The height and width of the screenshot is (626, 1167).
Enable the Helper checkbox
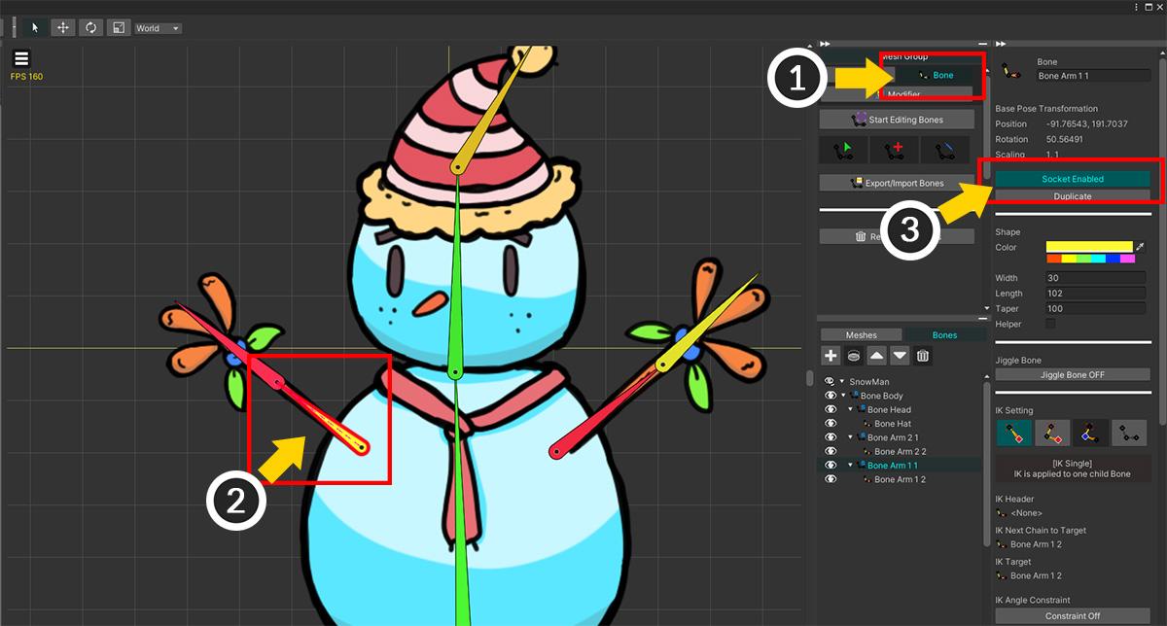click(x=1050, y=324)
